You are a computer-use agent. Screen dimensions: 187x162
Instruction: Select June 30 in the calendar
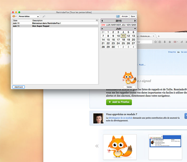tap(113, 47)
